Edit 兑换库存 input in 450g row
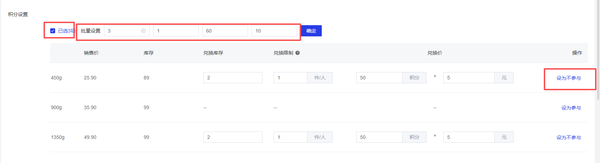 pyautogui.click(x=233, y=78)
